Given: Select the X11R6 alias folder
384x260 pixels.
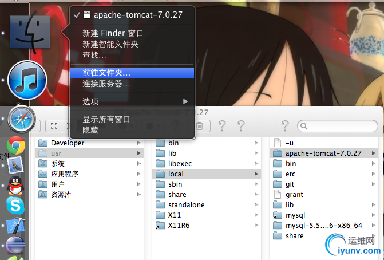Looking at the screenshot, I should point(207,225).
